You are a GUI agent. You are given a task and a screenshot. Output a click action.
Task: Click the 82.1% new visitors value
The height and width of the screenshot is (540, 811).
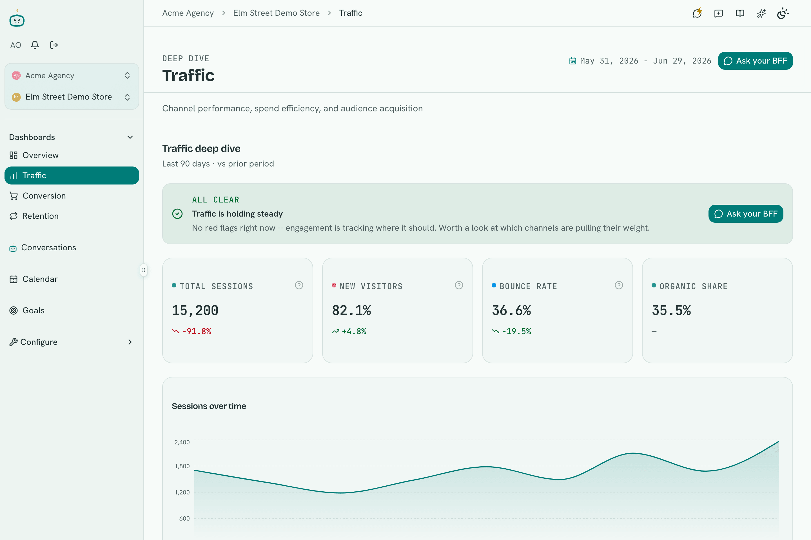(351, 310)
